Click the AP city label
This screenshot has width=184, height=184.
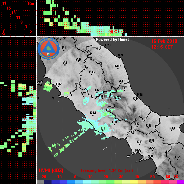[x=121, y=81]
